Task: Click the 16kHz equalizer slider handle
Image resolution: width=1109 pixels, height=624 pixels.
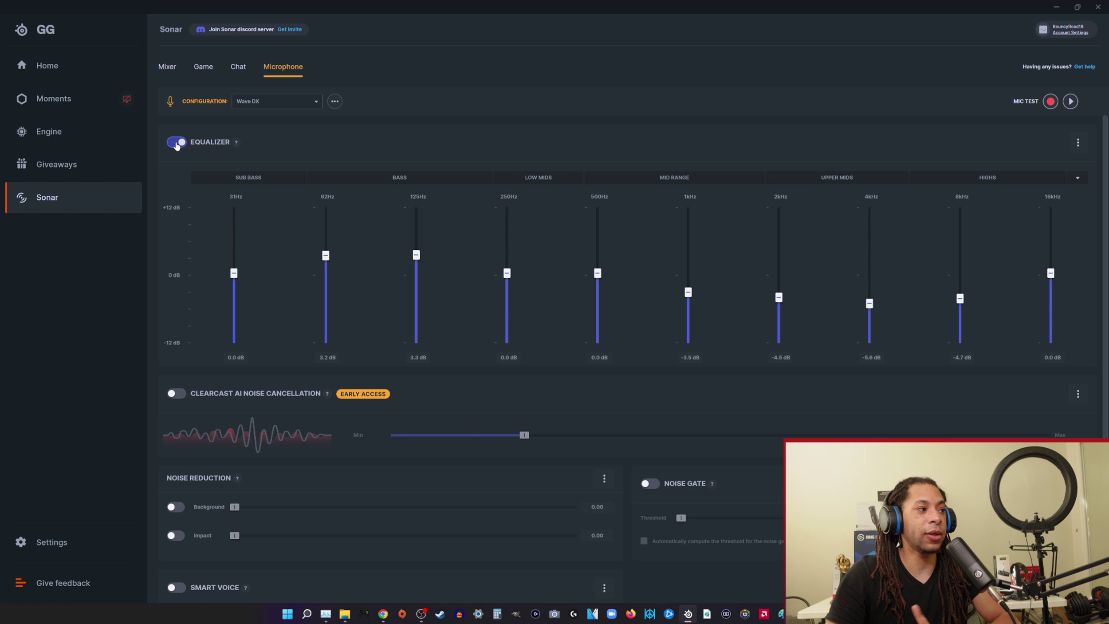Action: (x=1050, y=273)
